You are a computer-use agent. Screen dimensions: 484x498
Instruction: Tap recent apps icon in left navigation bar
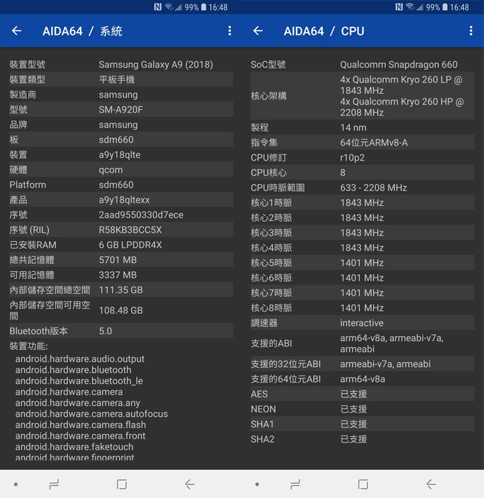pos(54,485)
